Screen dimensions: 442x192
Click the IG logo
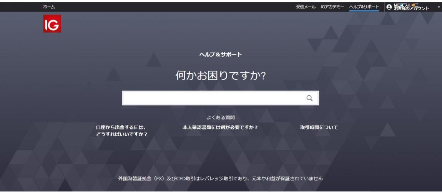click(52, 23)
